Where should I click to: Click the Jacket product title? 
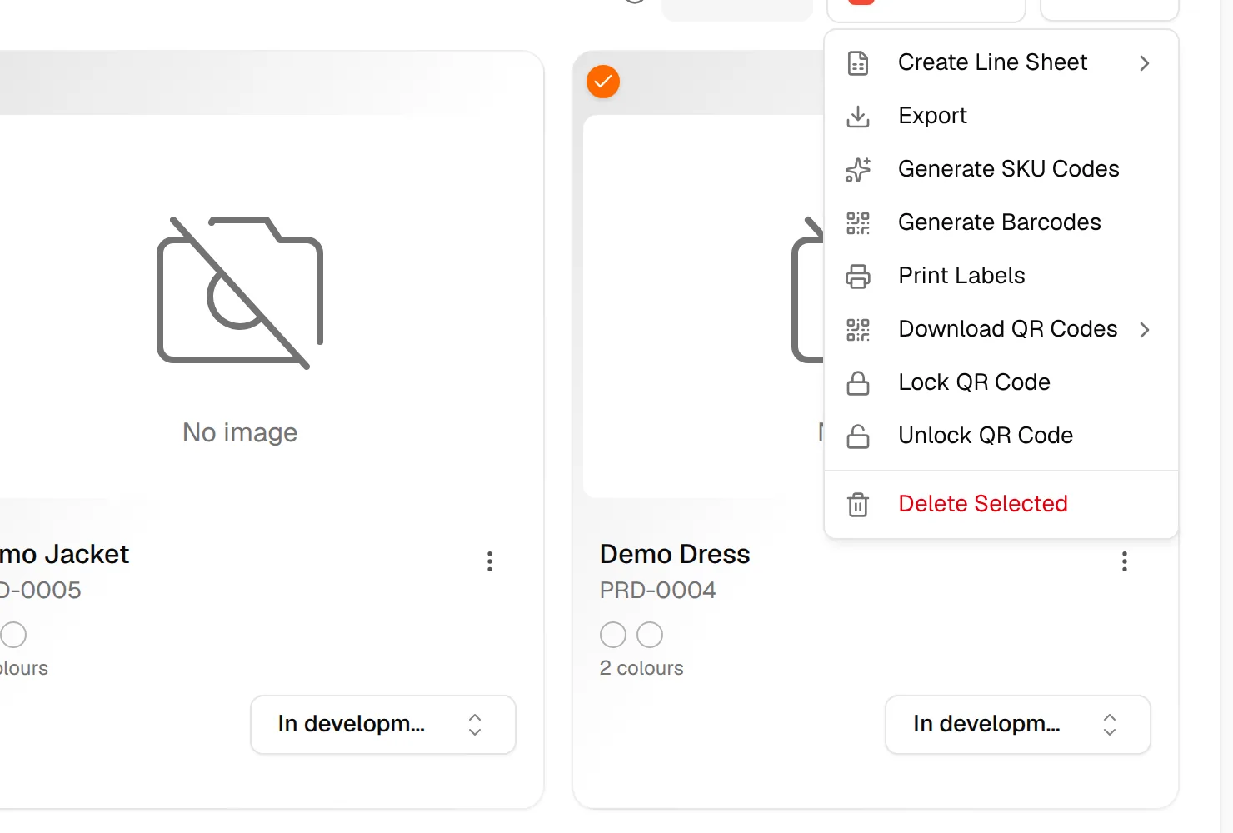[x=65, y=555]
